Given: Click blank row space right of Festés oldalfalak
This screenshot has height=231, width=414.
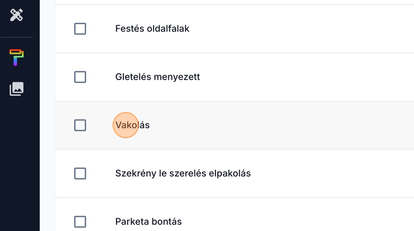Looking at the screenshot, I should pos(296,29).
